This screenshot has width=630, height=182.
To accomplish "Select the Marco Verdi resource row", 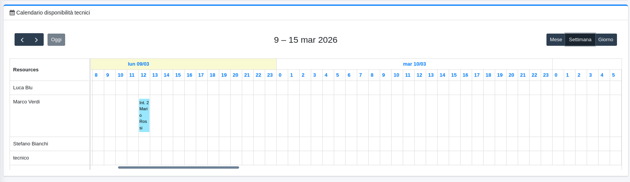I will click(x=26, y=102).
